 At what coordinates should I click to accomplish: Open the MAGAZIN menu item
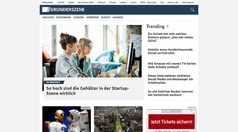pyautogui.click(x=48, y=17)
